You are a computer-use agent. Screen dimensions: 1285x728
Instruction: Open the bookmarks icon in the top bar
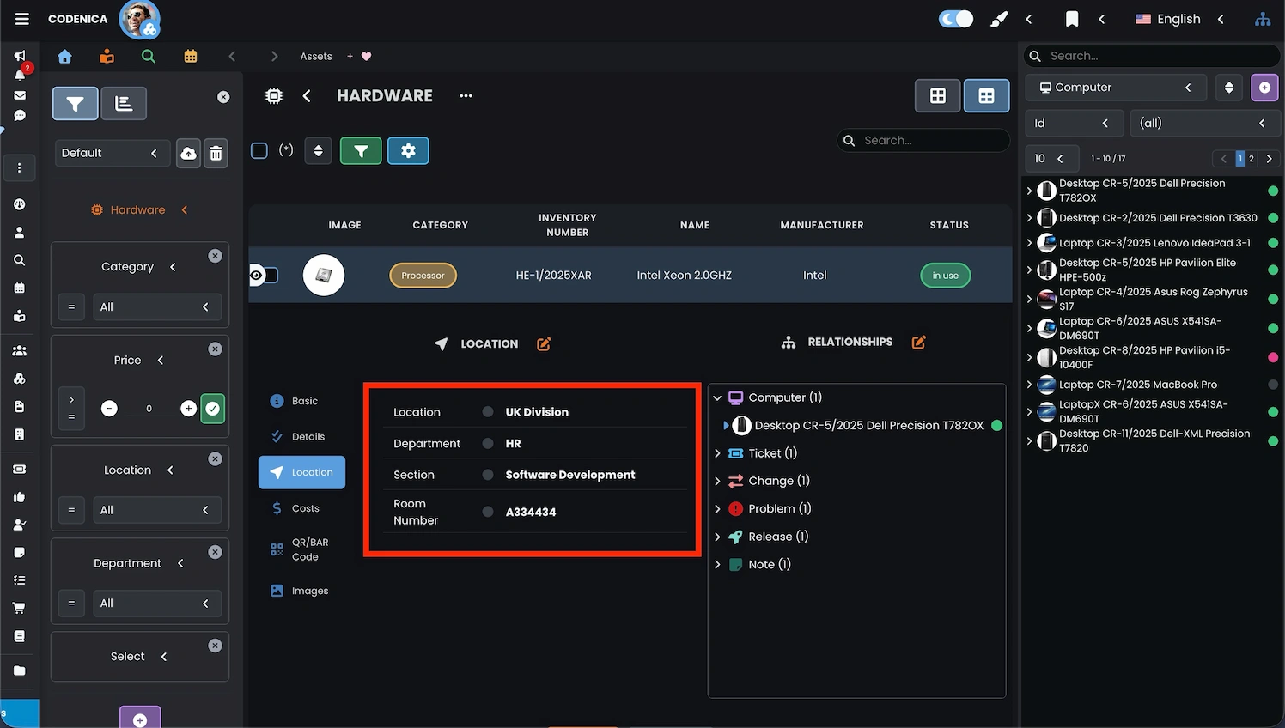(x=1070, y=18)
